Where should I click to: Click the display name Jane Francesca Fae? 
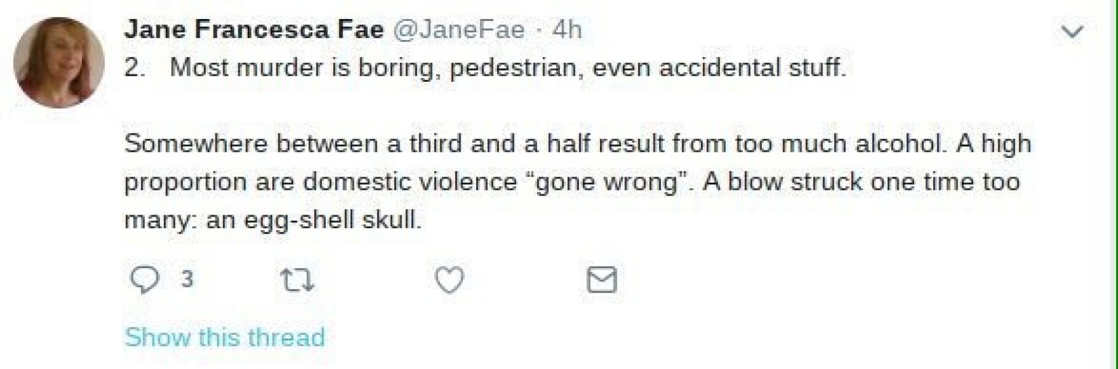coord(254,30)
